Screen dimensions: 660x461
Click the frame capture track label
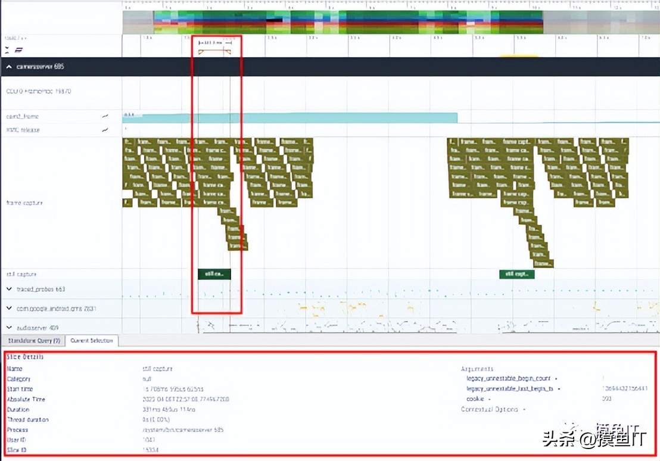pos(24,203)
